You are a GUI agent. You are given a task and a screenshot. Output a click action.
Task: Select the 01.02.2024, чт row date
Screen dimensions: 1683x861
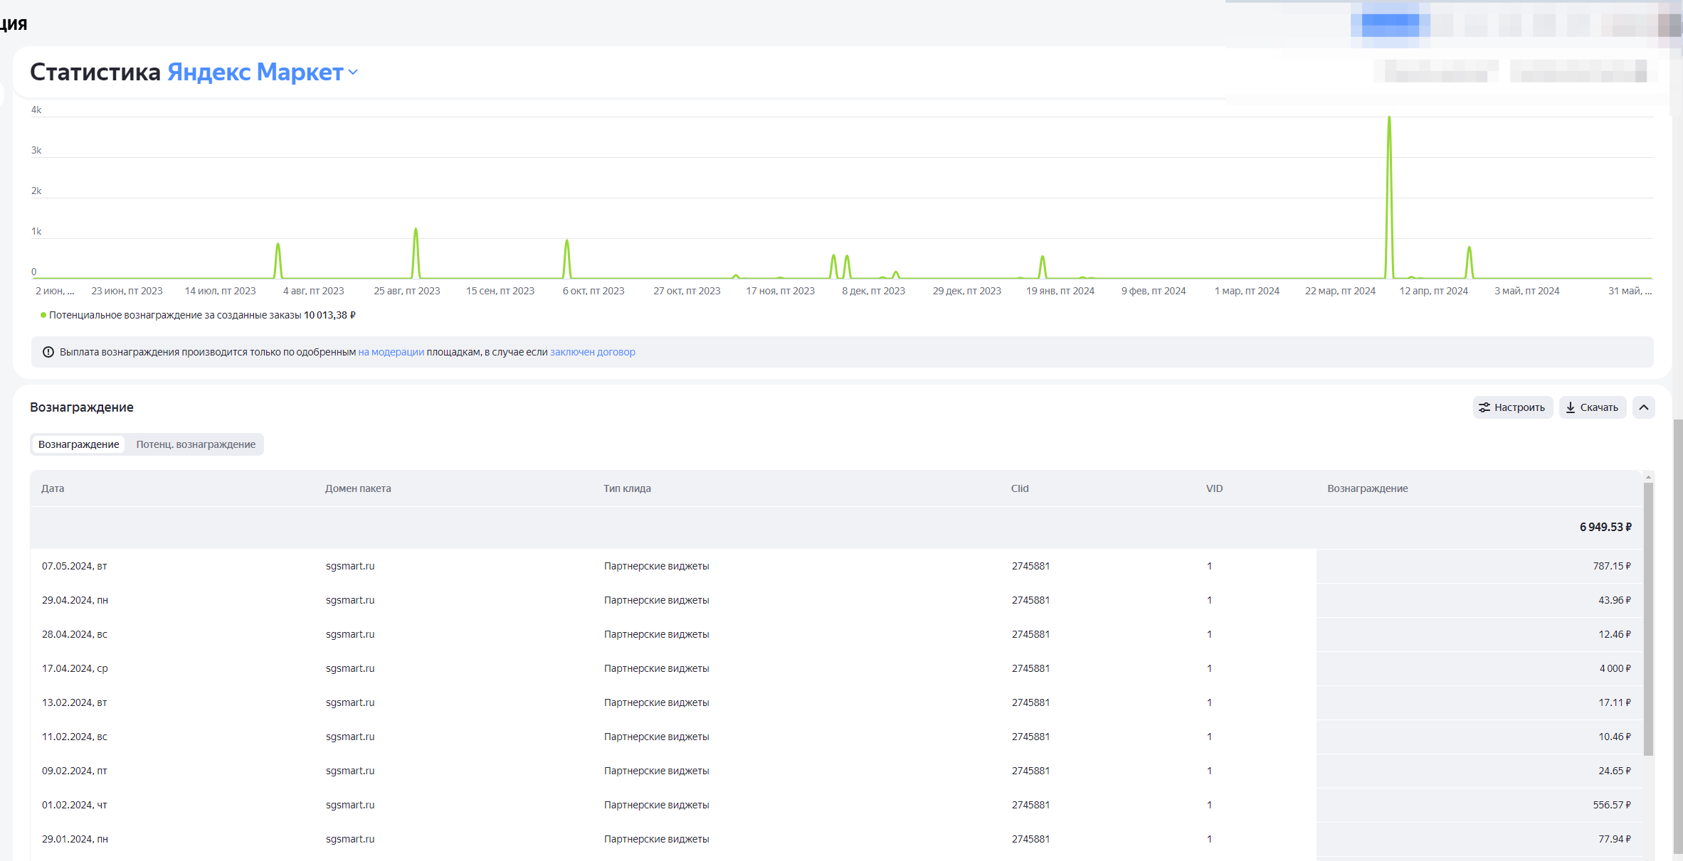coord(74,805)
